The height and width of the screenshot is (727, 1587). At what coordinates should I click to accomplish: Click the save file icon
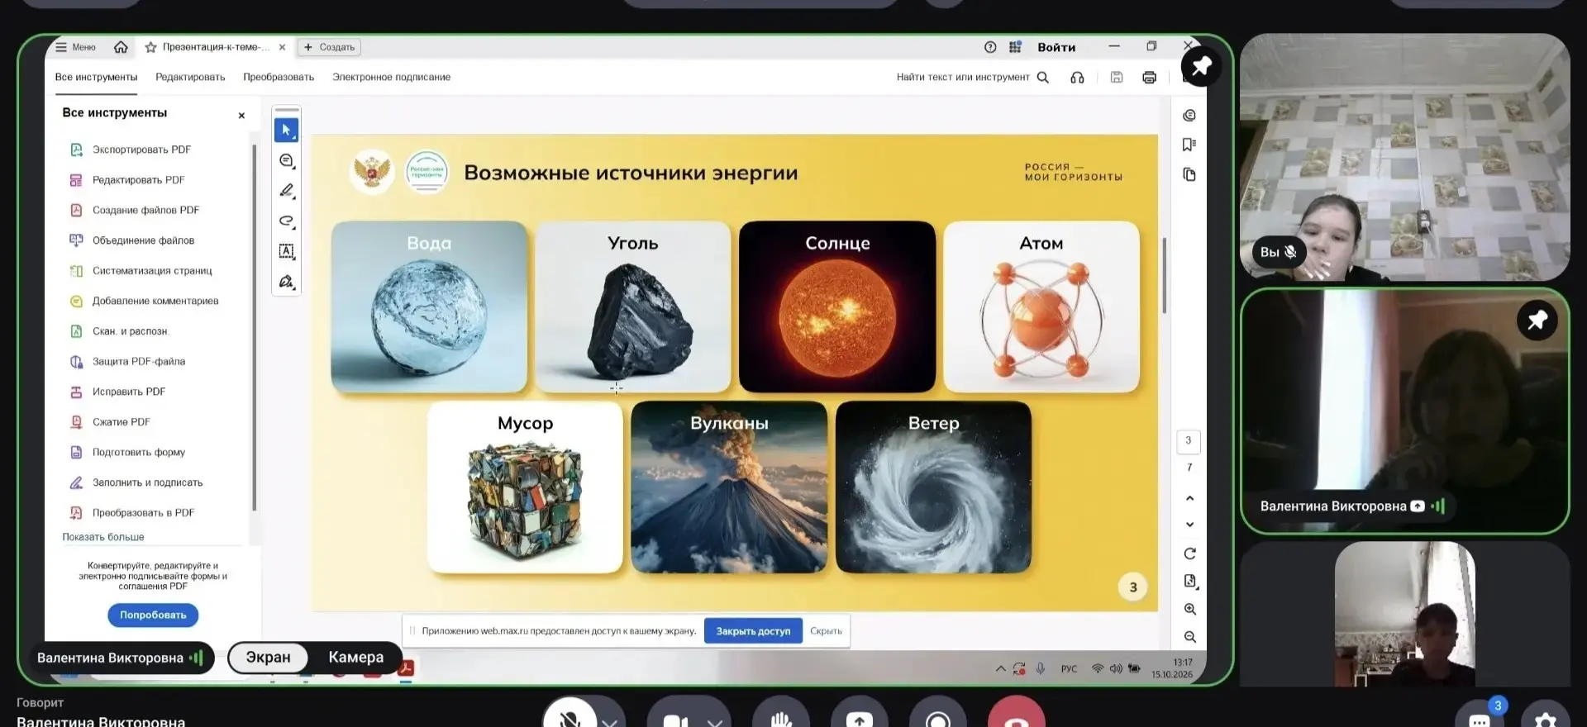pyautogui.click(x=1117, y=77)
